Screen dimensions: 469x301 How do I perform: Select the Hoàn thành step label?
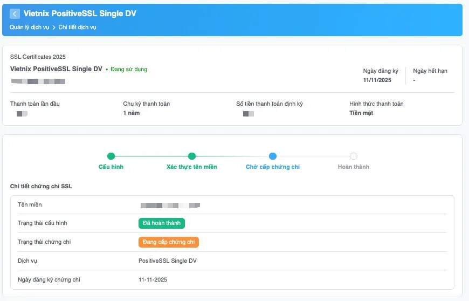(354, 167)
